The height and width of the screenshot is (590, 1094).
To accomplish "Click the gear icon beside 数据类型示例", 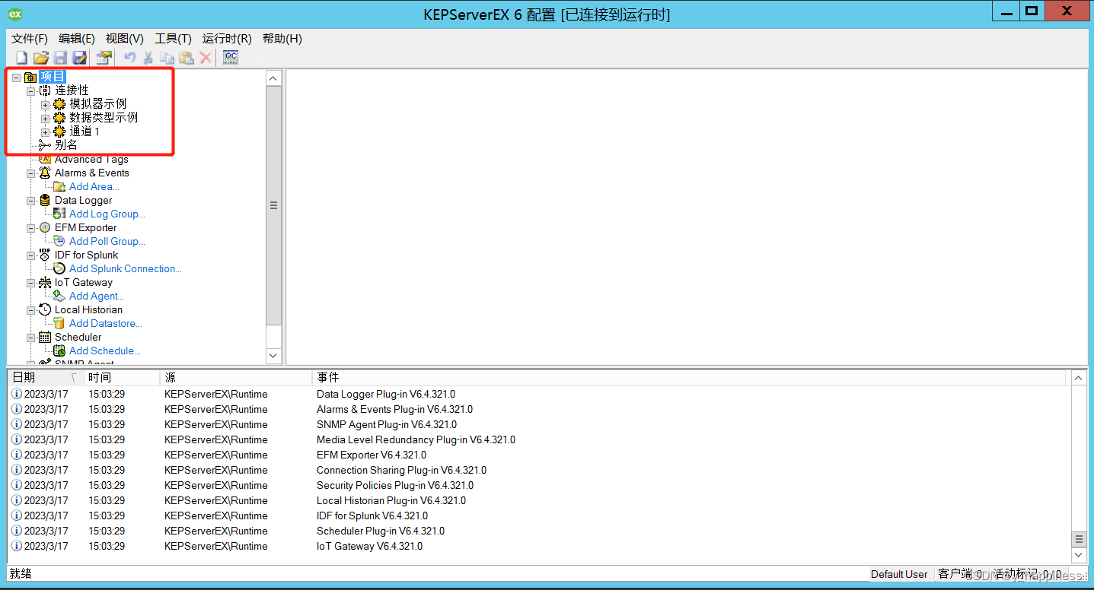I will click(59, 118).
